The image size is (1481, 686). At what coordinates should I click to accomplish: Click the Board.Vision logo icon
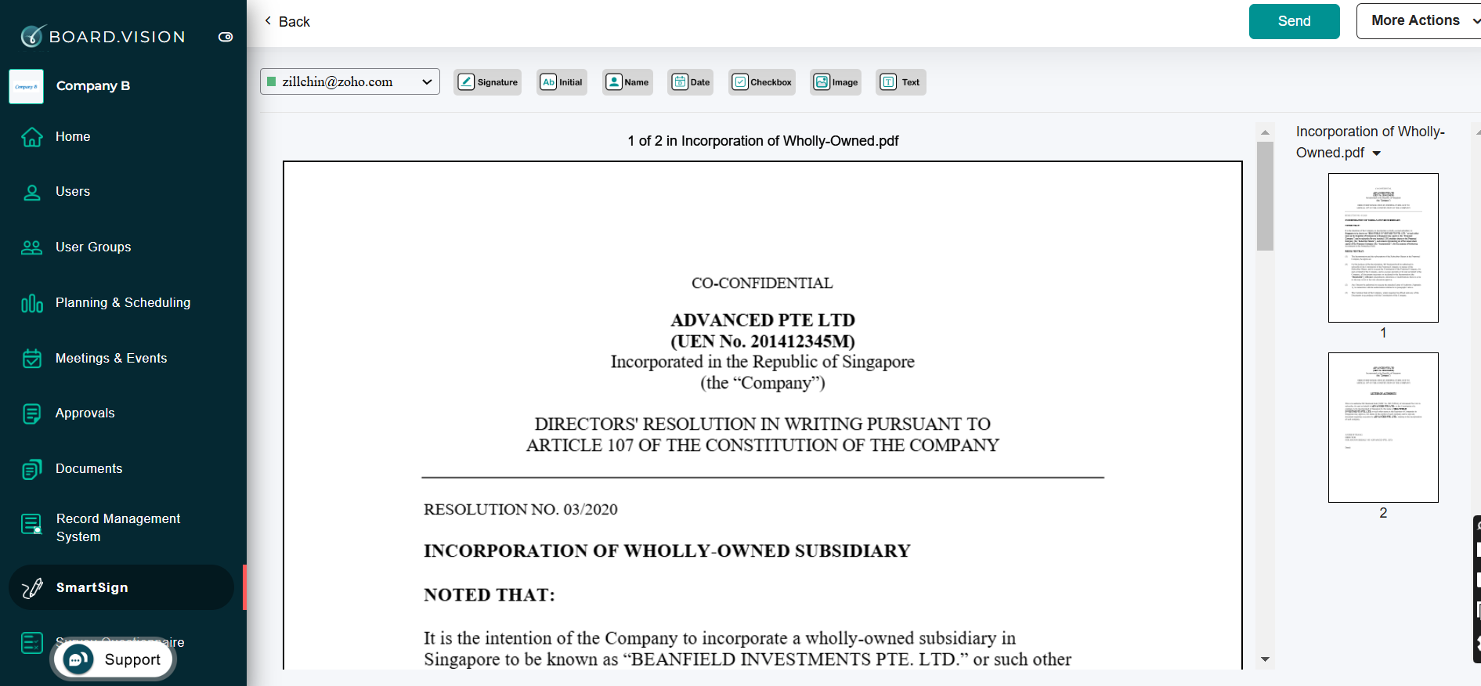(x=32, y=35)
